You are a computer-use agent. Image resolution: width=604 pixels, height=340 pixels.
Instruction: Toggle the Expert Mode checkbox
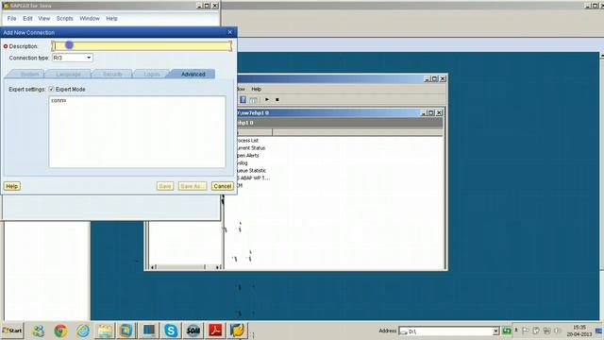51,89
